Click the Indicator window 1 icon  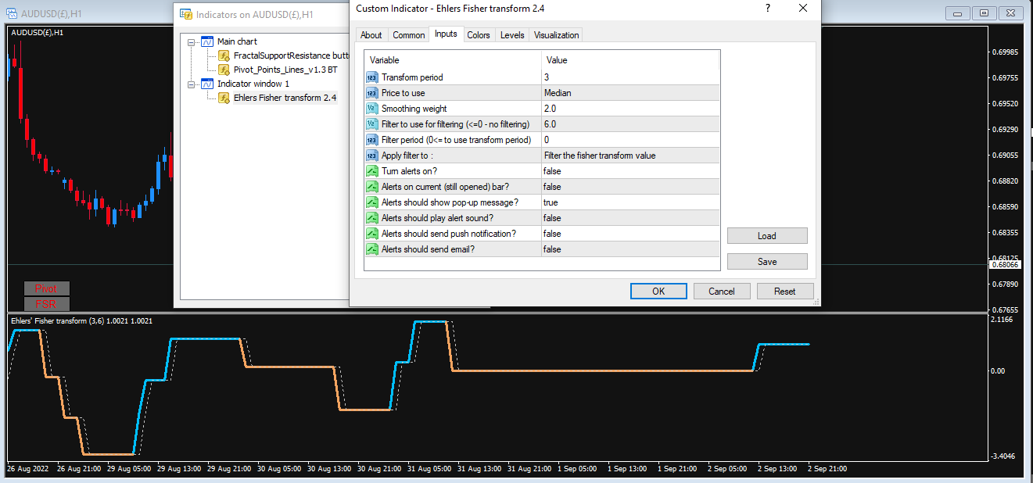[x=207, y=84]
